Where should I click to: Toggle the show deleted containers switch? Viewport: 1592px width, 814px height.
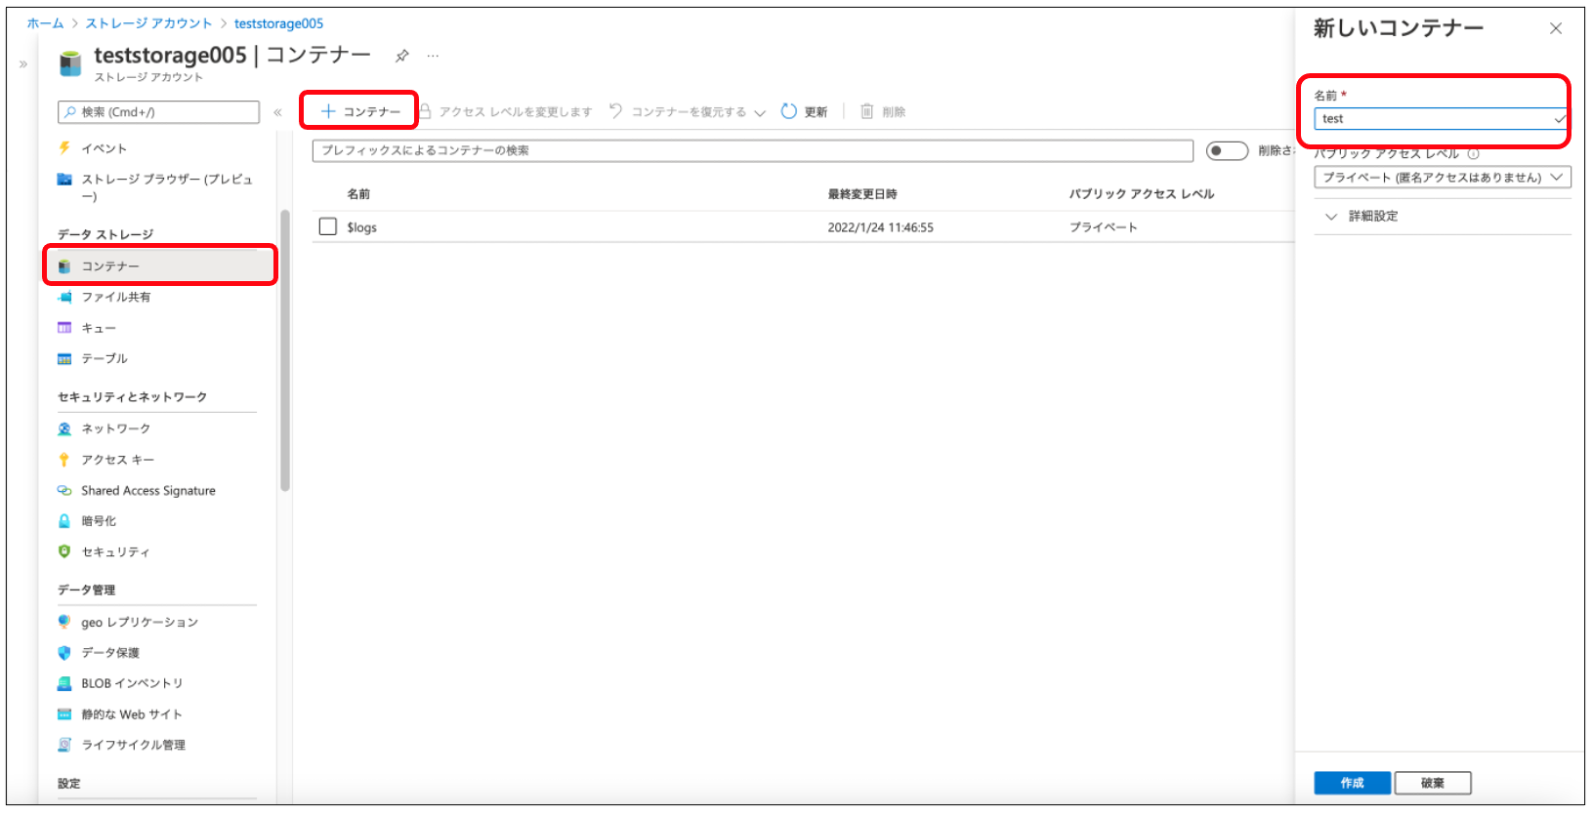point(1227,150)
